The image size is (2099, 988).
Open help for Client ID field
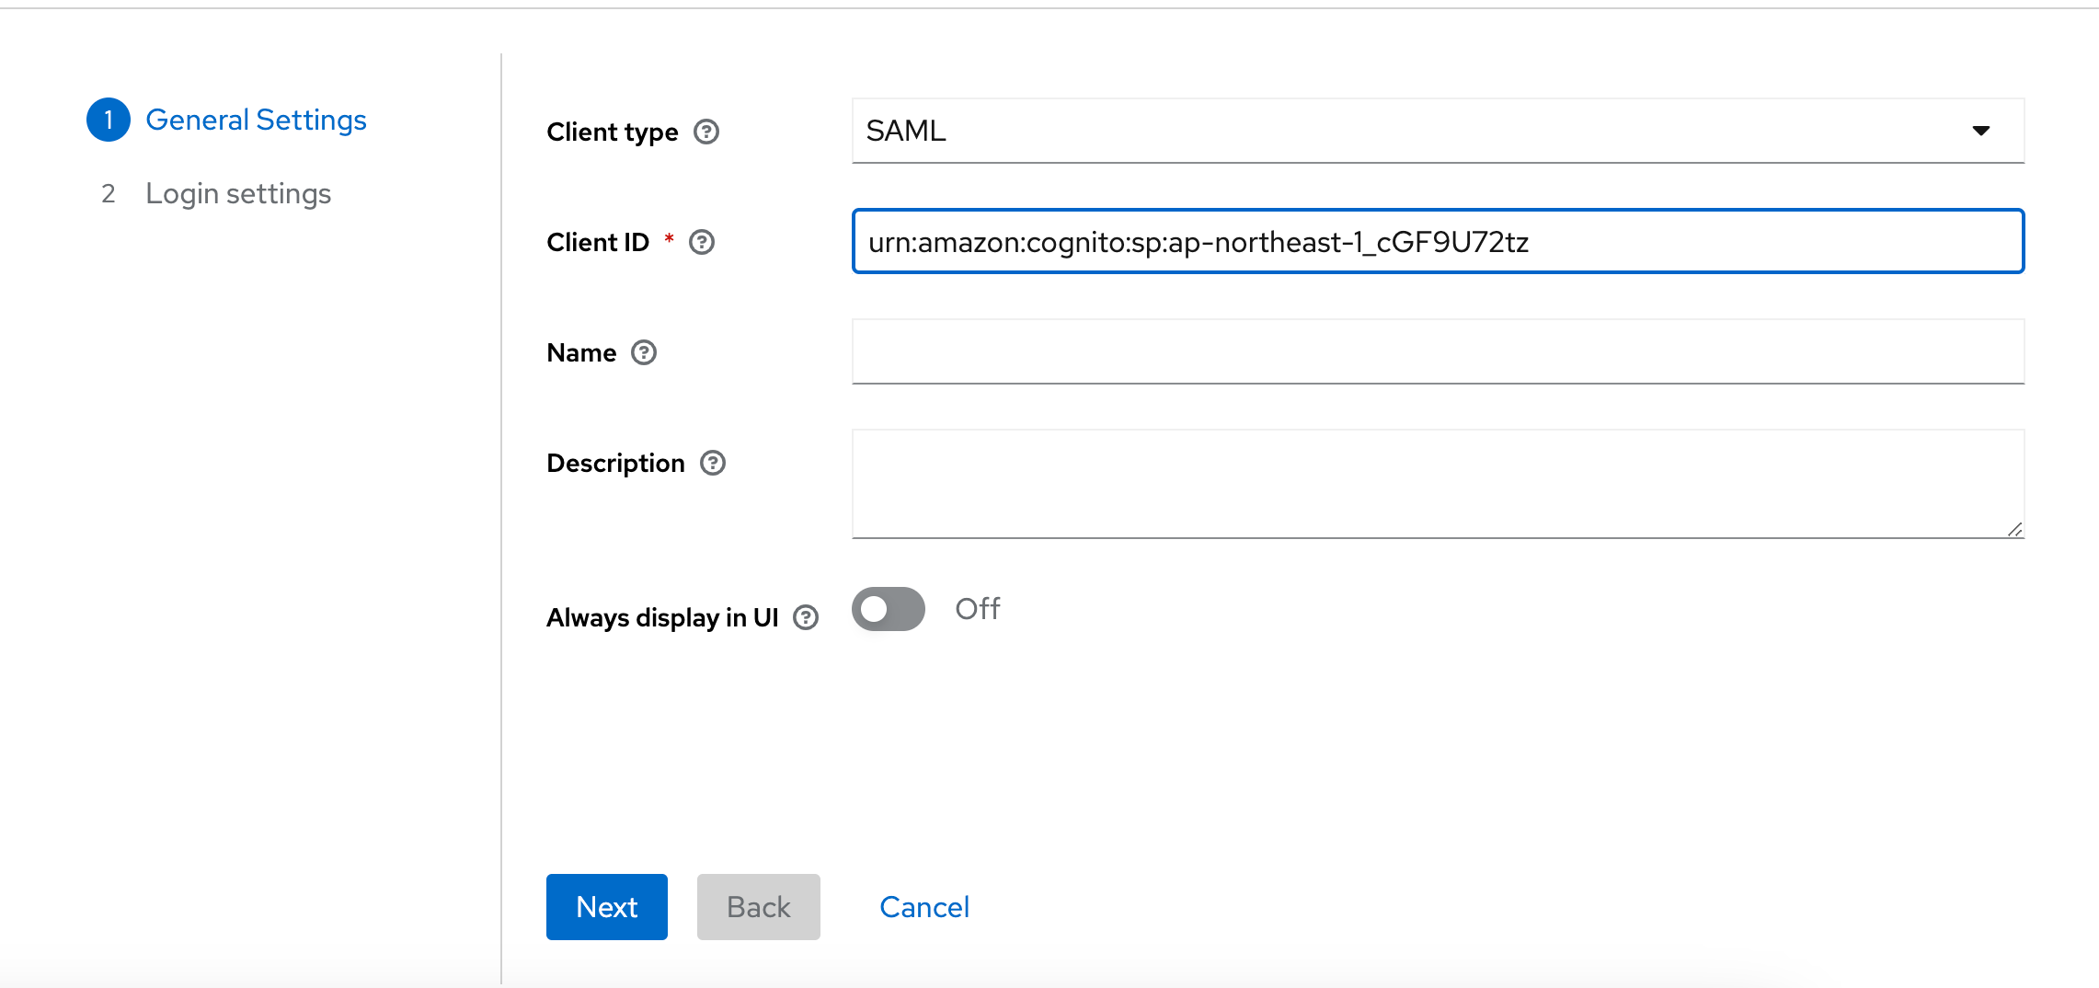click(x=702, y=242)
